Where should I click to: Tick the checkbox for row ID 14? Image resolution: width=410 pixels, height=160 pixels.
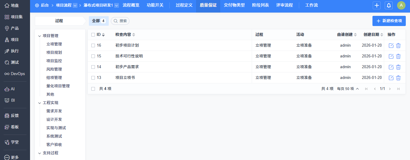click(x=93, y=67)
